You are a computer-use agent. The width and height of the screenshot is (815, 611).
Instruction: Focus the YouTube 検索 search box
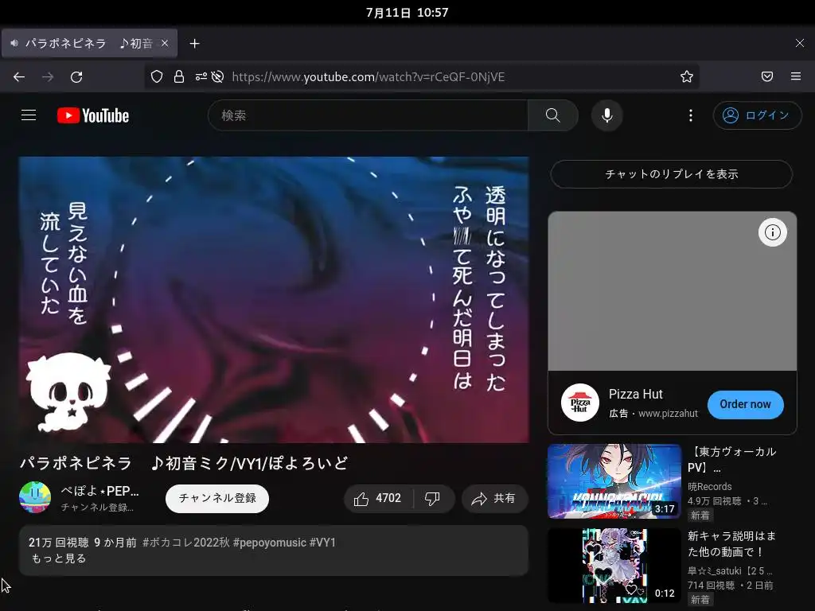pyautogui.click(x=368, y=115)
